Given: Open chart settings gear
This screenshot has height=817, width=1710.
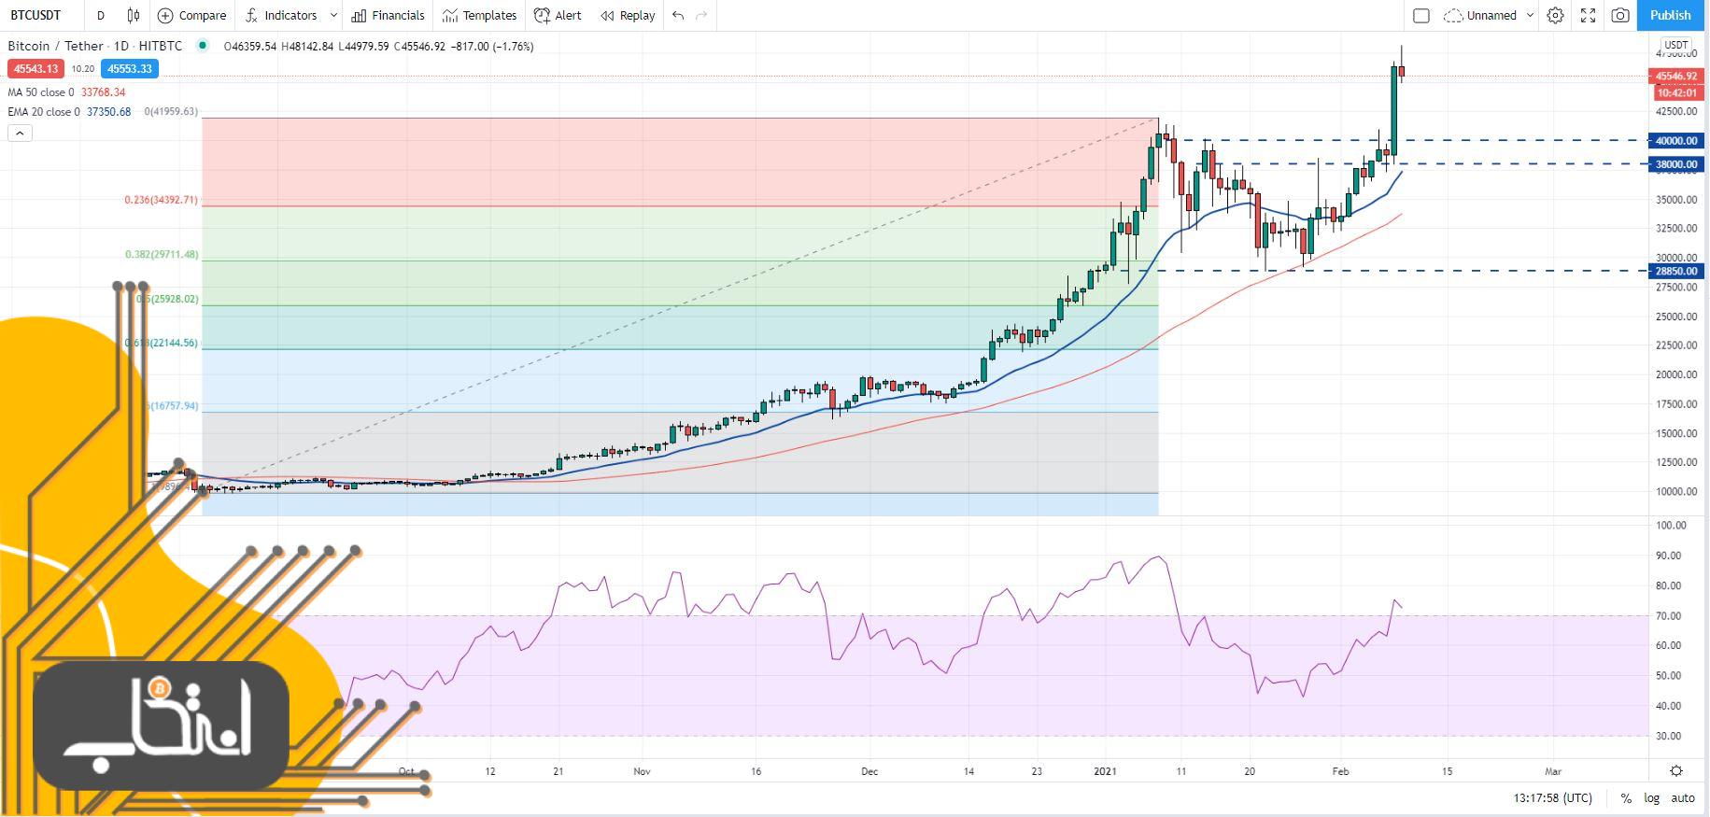Looking at the screenshot, I should 1555,15.
